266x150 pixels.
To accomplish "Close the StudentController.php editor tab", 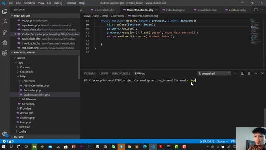I will (x=156, y=10).
